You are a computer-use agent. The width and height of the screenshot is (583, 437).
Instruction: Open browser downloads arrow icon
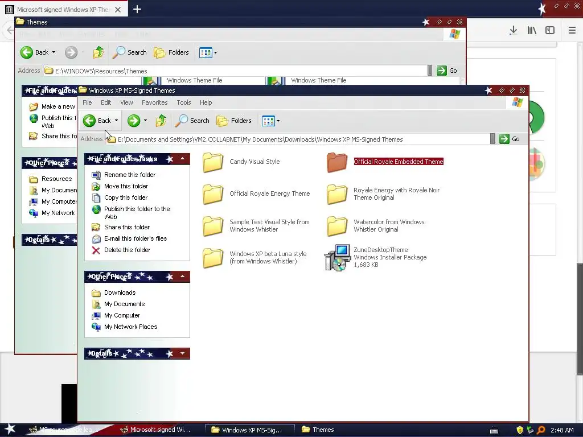[x=514, y=31]
